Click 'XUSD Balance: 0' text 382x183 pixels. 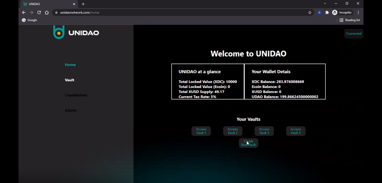[x=266, y=92]
